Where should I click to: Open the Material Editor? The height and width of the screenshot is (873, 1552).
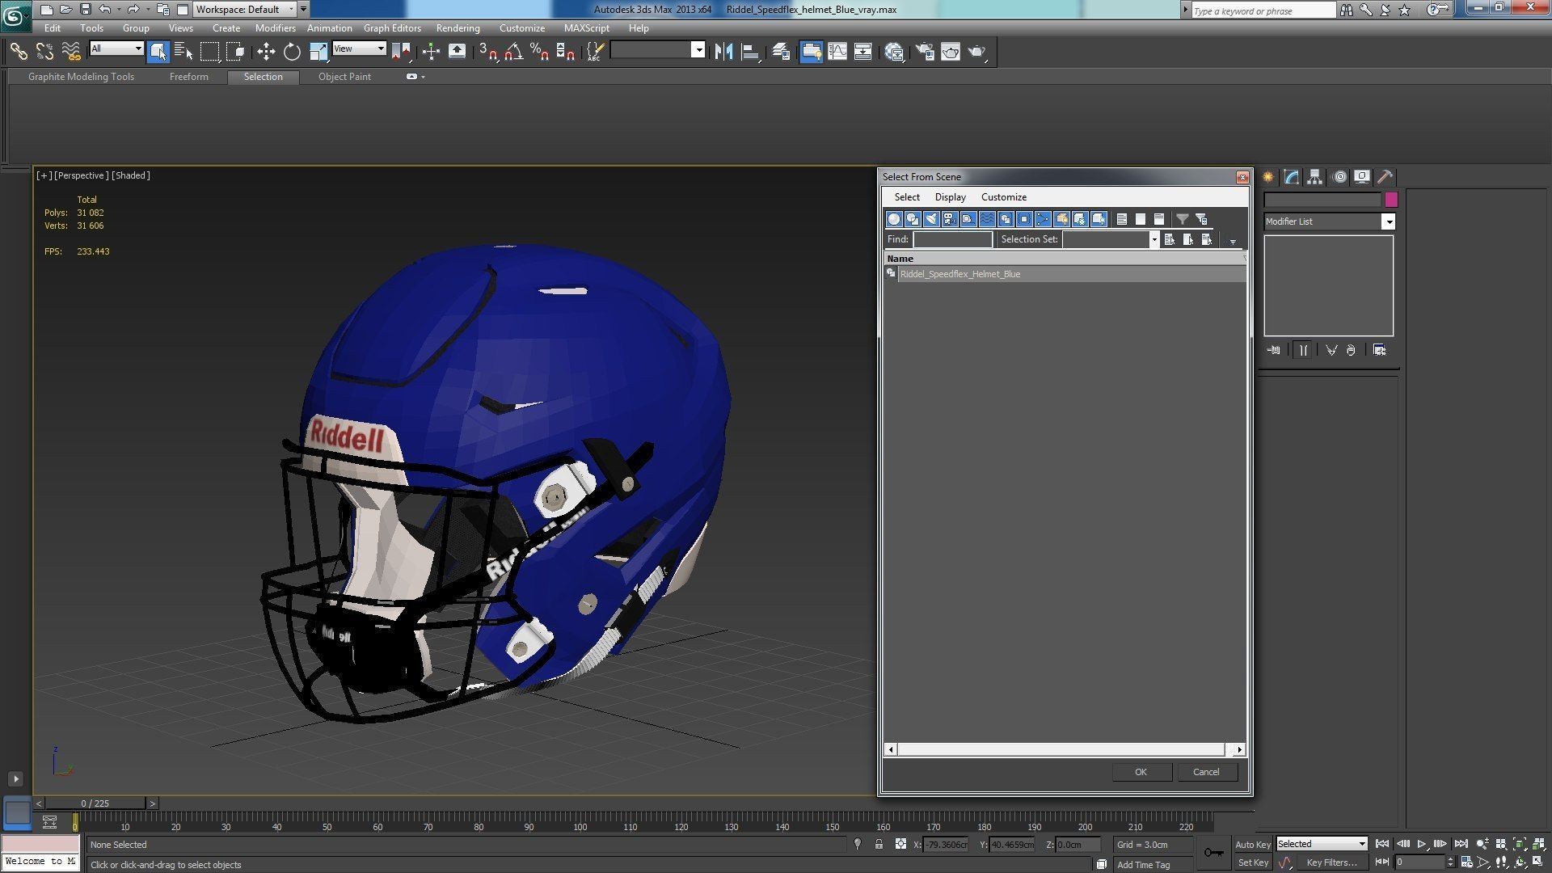click(894, 52)
